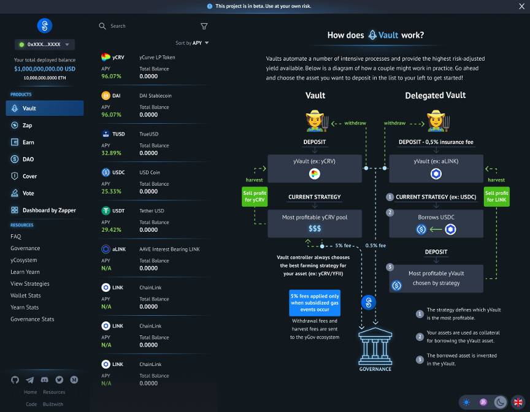The height and width of the screenshot is (412, 530).
Task: Enable dark mode with moon toggle
Action: [x=501, y=402]
